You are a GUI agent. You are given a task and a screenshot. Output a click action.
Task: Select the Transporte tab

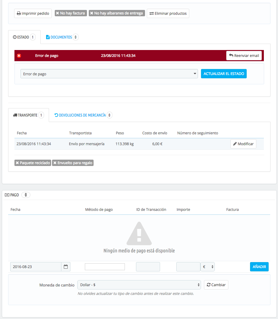(x=29, y=115)
